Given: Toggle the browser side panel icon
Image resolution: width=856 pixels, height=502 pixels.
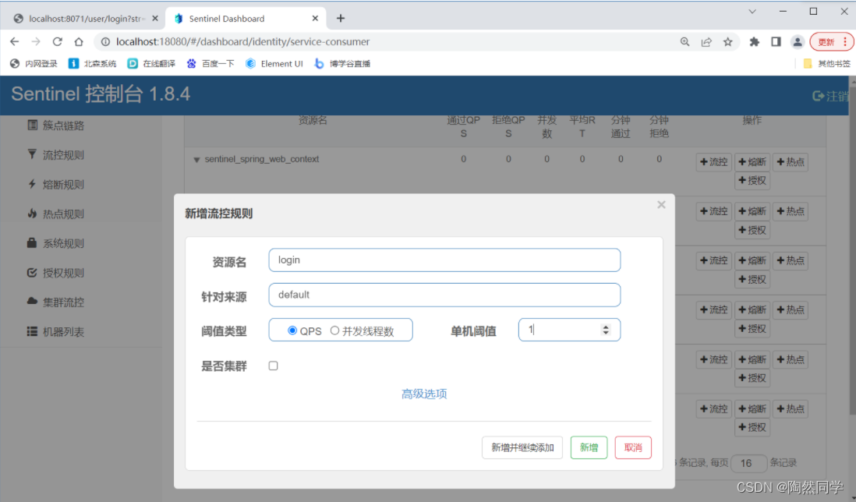Looking at the screenshot, I should point(776,41).
